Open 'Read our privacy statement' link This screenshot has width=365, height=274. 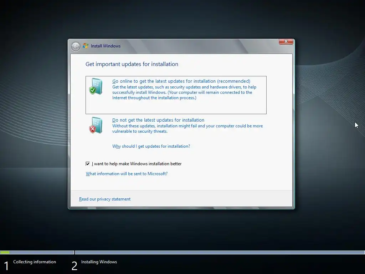pos(105,199)
